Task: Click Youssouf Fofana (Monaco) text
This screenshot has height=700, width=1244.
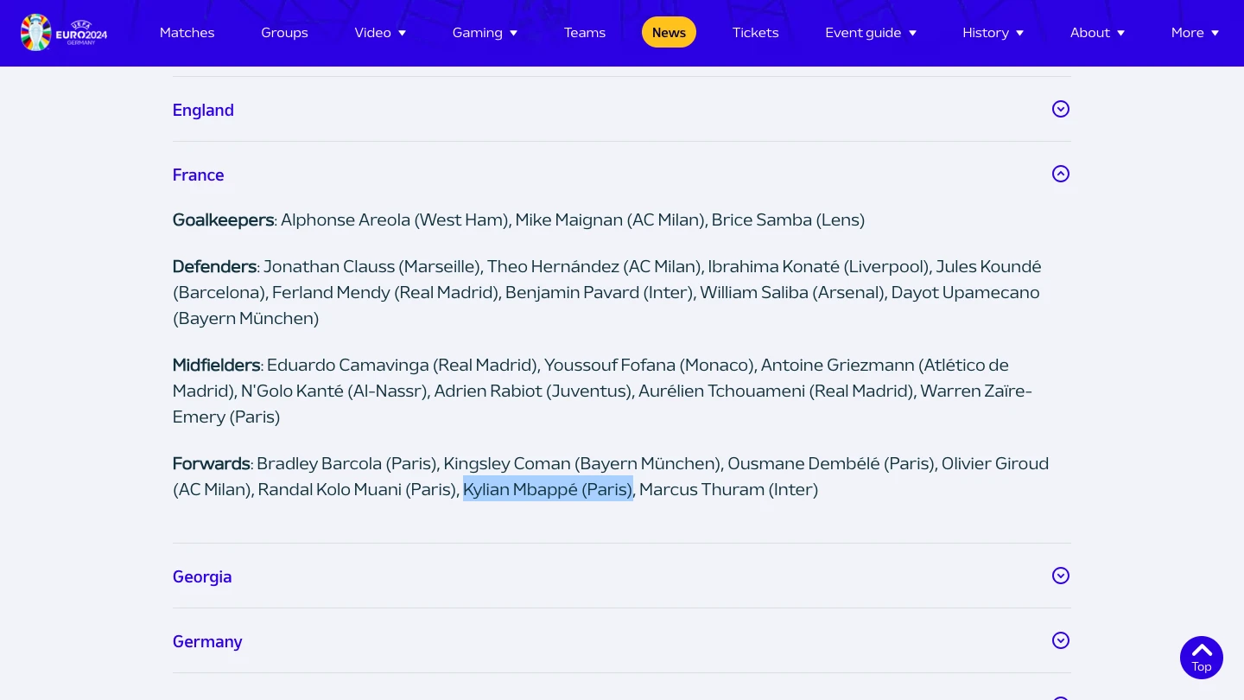Action: pos(649,365)
